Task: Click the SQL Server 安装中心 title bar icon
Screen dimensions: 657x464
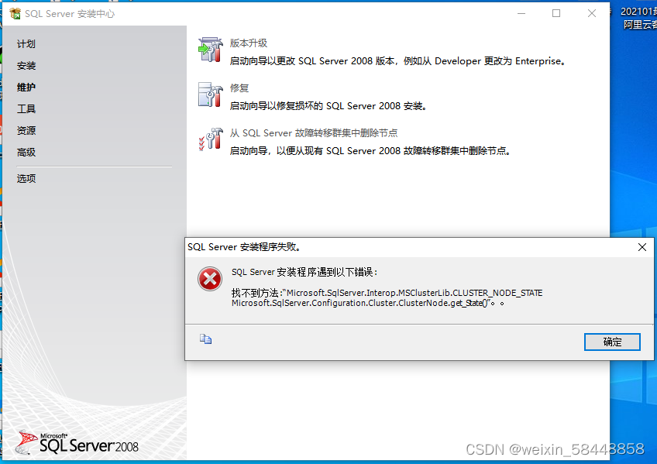Action: click(15, 14)
